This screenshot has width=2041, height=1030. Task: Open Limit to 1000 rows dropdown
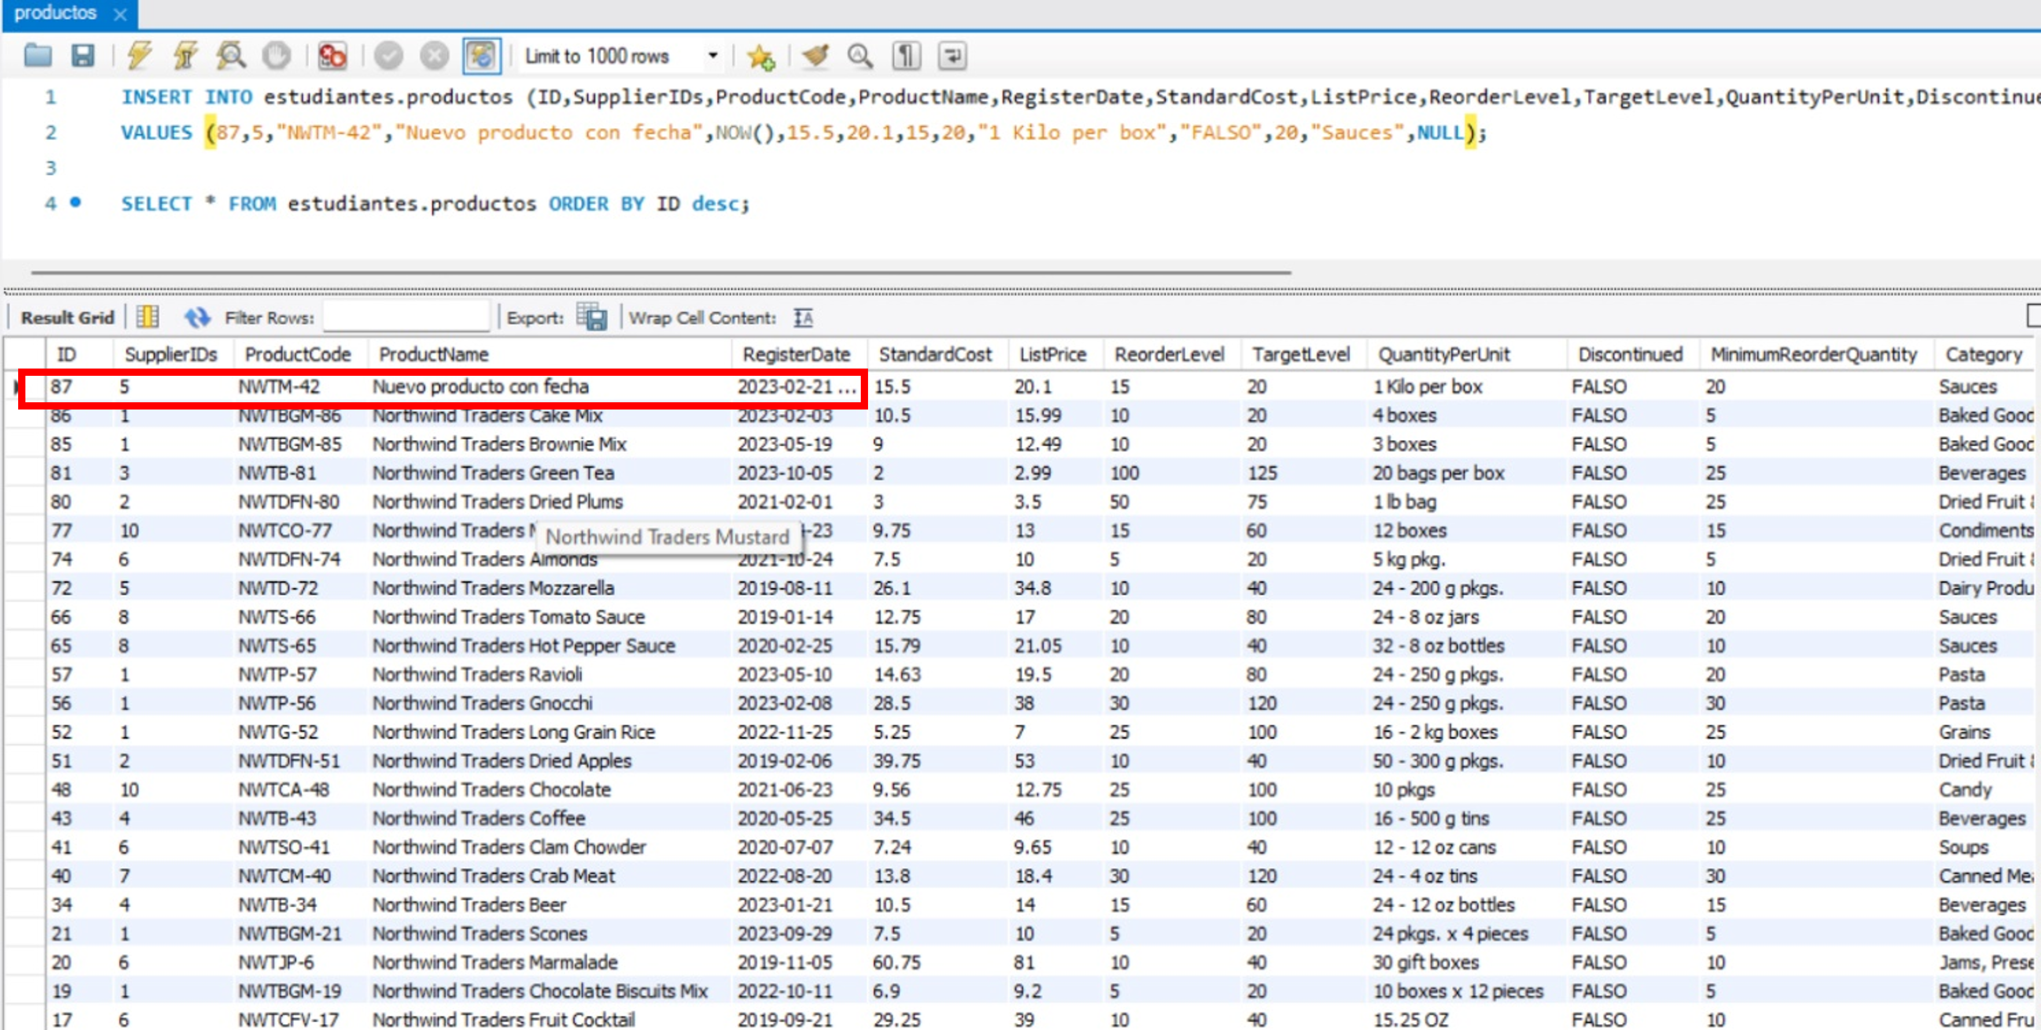tap(620, 57)
